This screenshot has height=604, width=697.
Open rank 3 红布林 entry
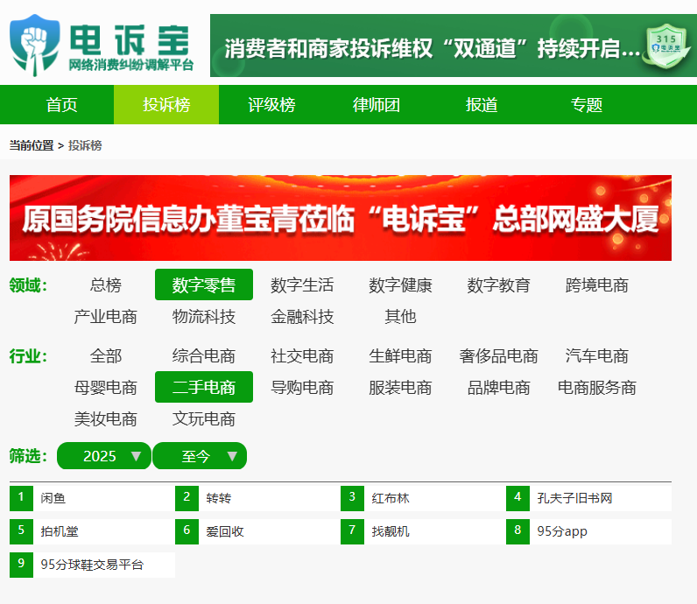click(x=423, y=498)
